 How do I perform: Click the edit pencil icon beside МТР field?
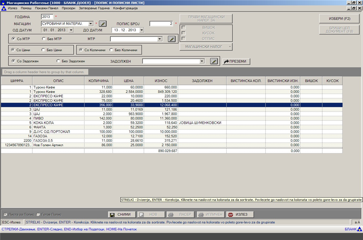click(x=171, y=39)
